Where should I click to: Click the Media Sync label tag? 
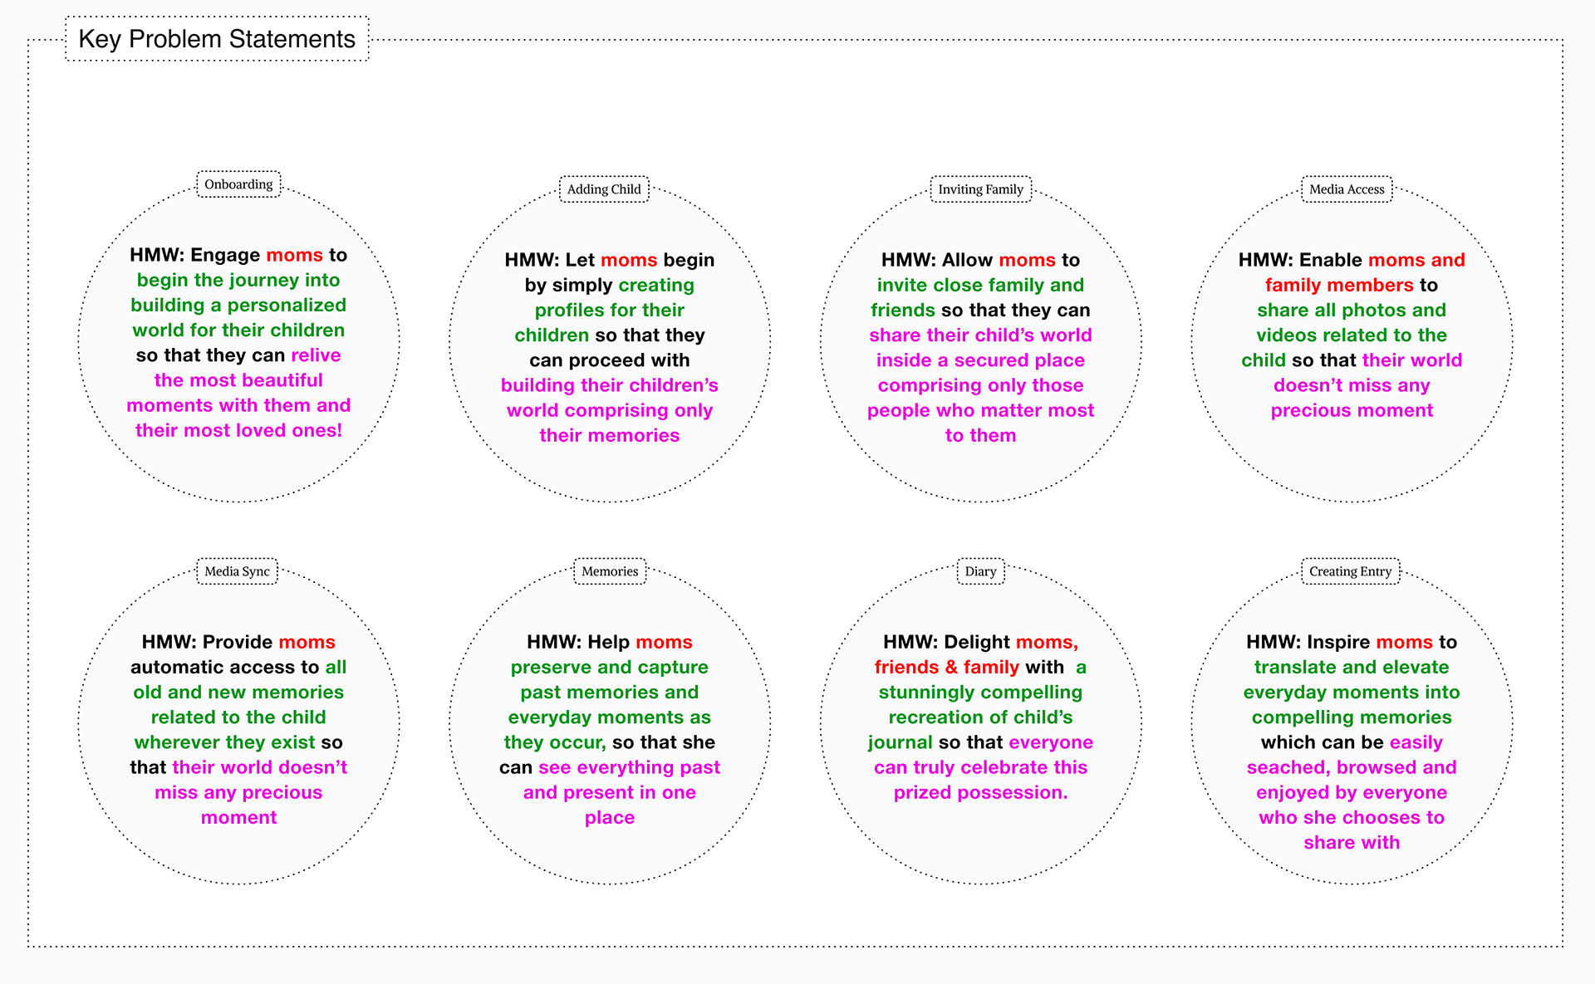point(237,571)
